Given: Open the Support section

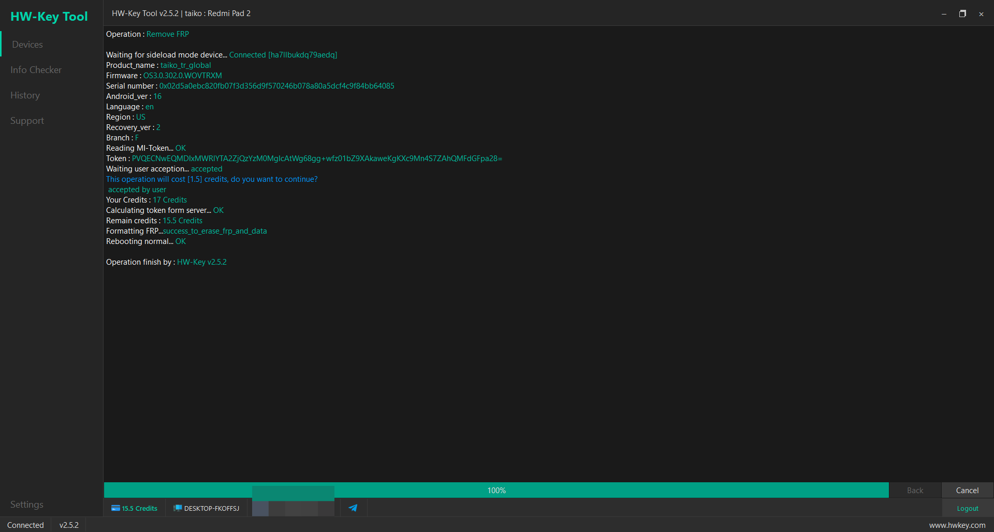Looking at the screenshot, I should coord(27,121).
